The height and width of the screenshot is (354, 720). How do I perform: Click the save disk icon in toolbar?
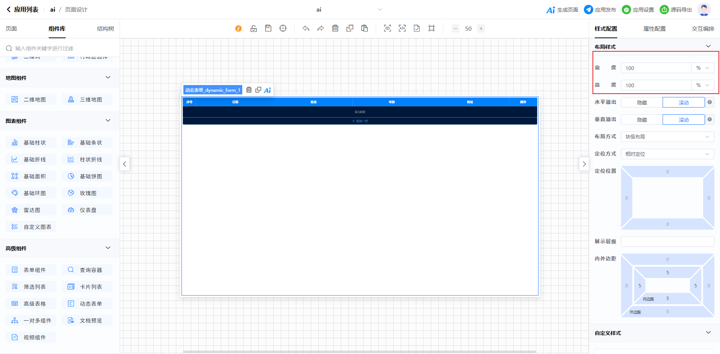point(268,28)
